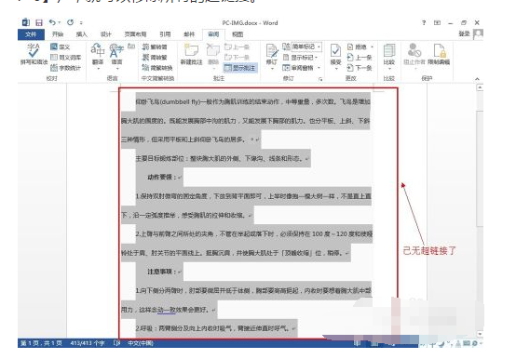Open the Define (定义) lookup tool
The width and height of the screenshot is (516, 359).
point(61,47)
